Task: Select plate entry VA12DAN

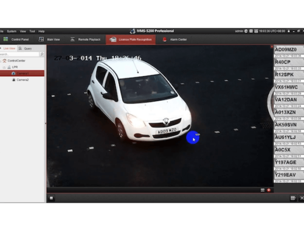Action: [289, 100]
